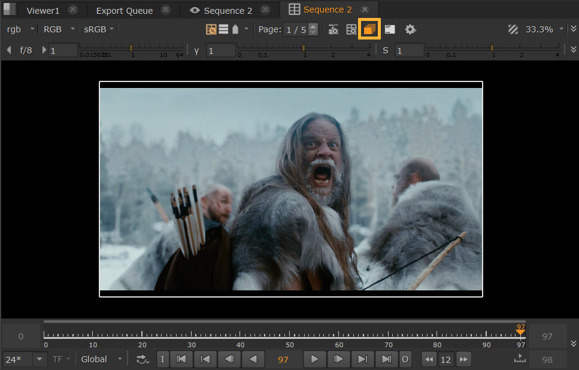Step back one frame
Image resolution: width=579 pixels, height=370 pixels.
tap(229, 359)
